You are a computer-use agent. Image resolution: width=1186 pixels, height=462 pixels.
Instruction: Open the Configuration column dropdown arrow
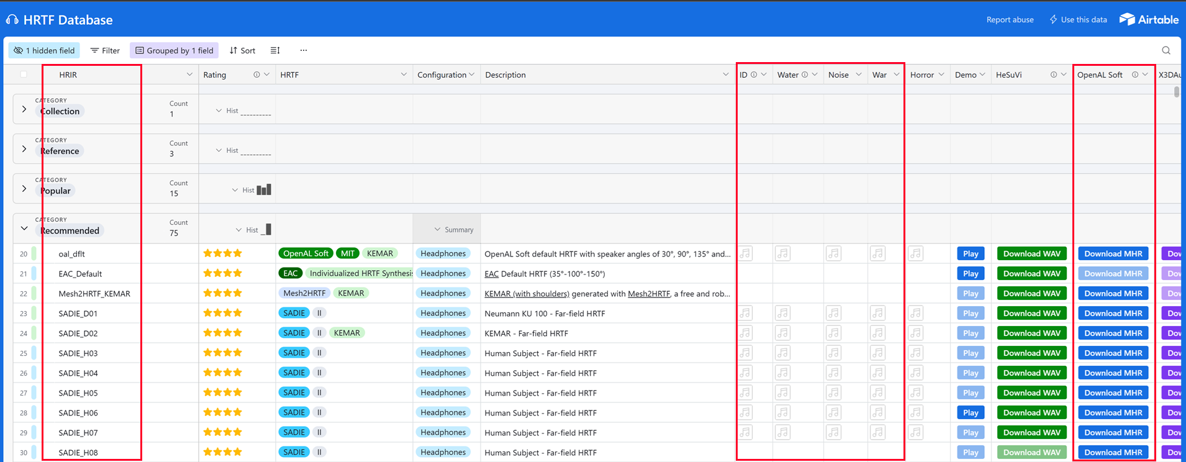point(472,75)
